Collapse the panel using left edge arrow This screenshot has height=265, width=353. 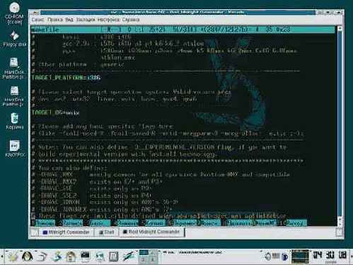(x=2, y=256)
